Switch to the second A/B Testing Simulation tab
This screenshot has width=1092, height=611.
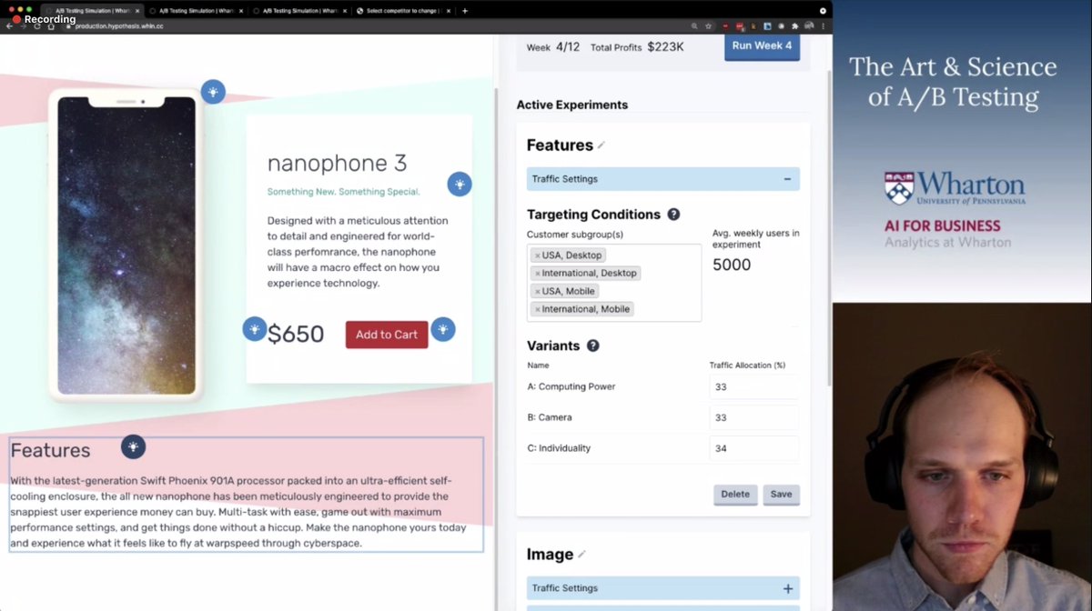pyautogui.click(x=197, y=11)
